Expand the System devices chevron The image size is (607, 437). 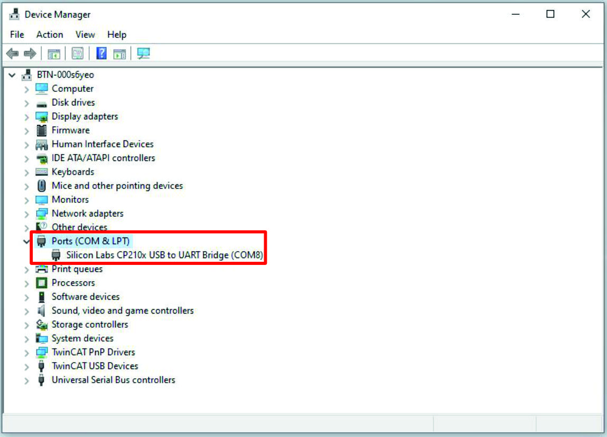pyautogui.click(x=26, y=339)
